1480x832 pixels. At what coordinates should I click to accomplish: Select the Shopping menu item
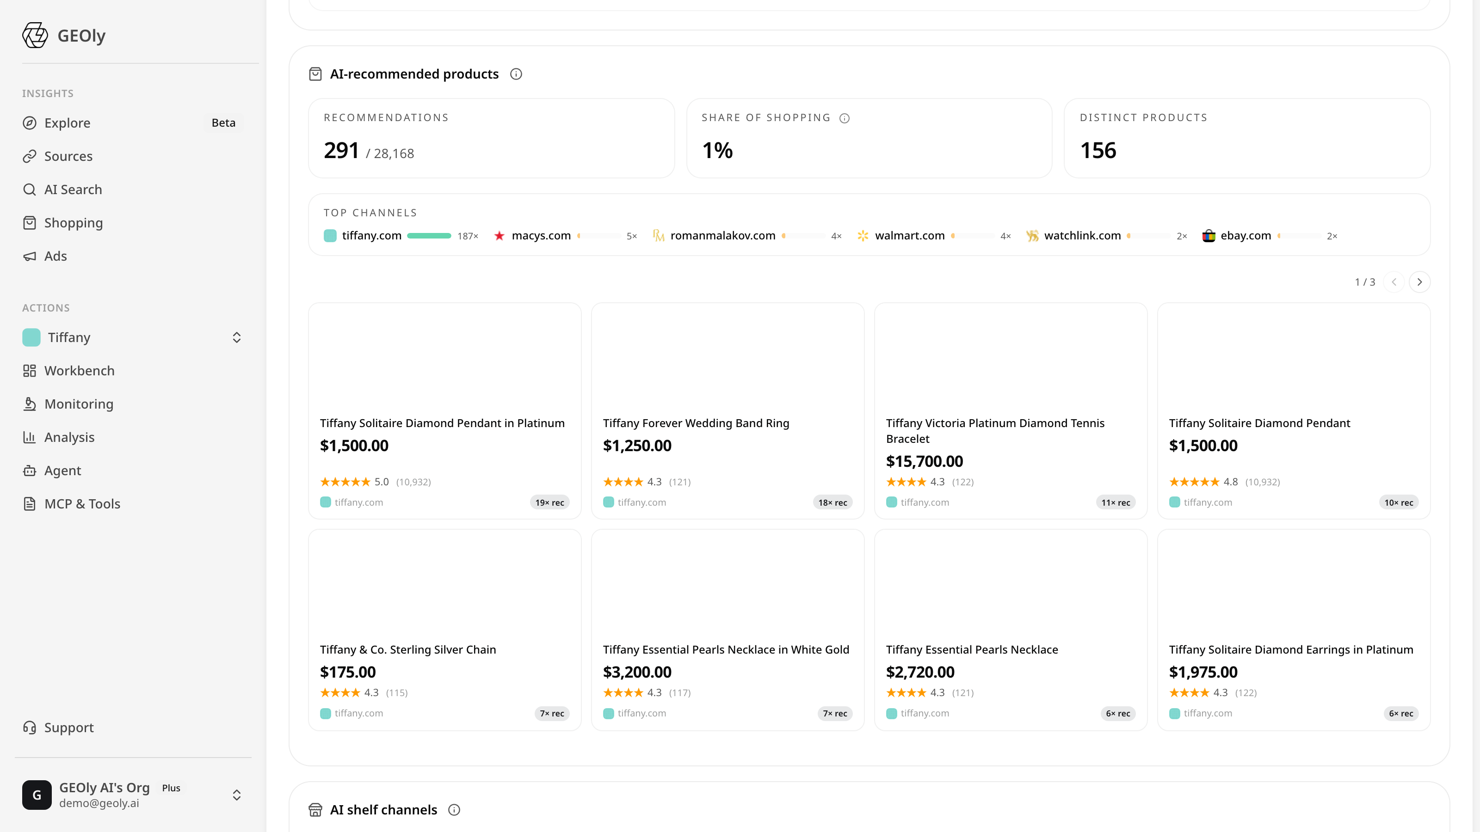[x=133, y=223]
